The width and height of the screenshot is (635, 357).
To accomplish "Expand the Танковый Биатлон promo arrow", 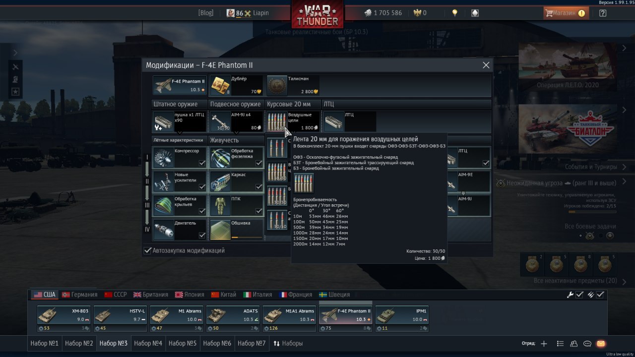I will pos(624,110).
